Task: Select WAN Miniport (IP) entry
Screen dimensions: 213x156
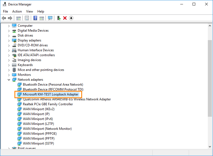Action: click(x=36, y=114)
